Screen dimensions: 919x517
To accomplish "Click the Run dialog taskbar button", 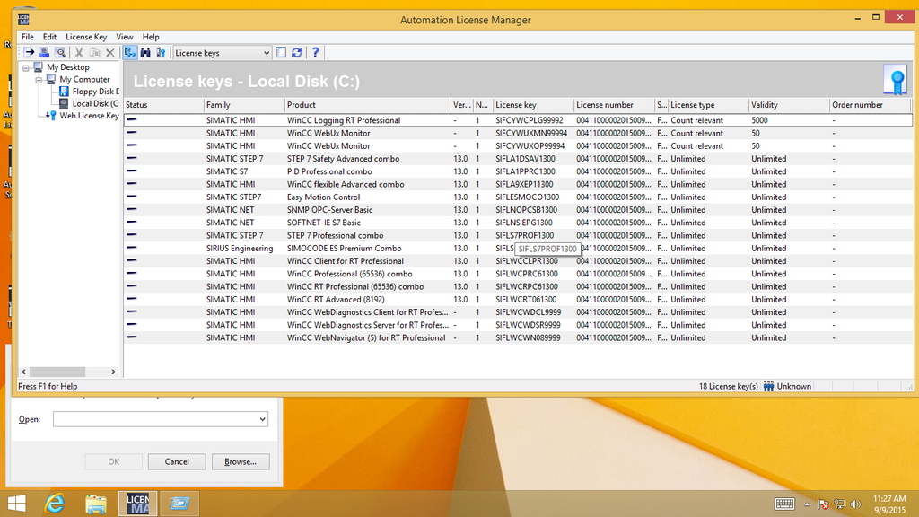I will point(179,504).
